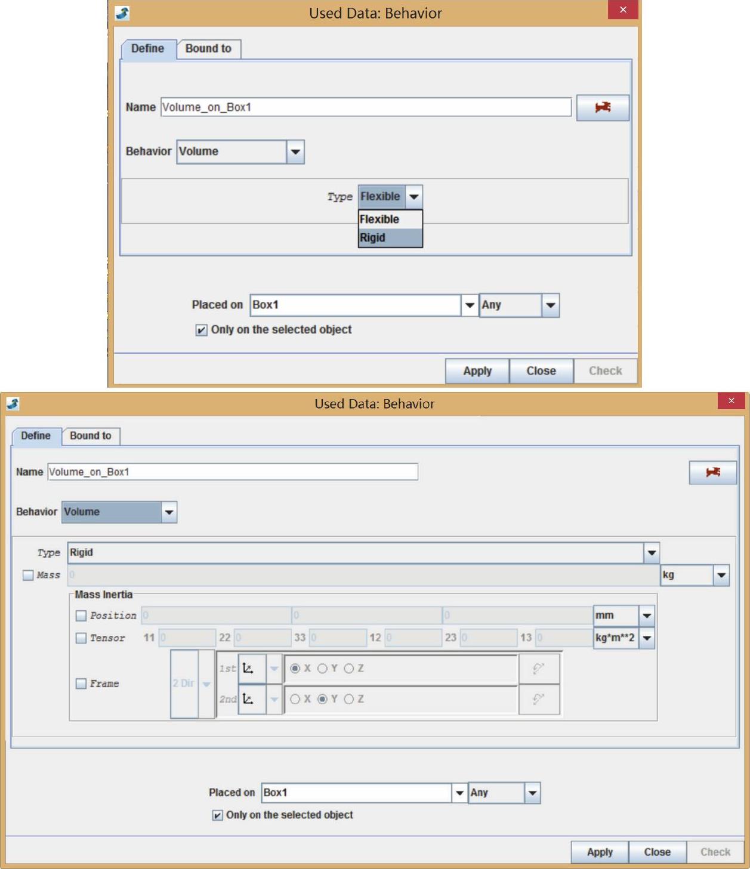Click app logo icon in title bar above Flexible list

[x=122, y=13]
